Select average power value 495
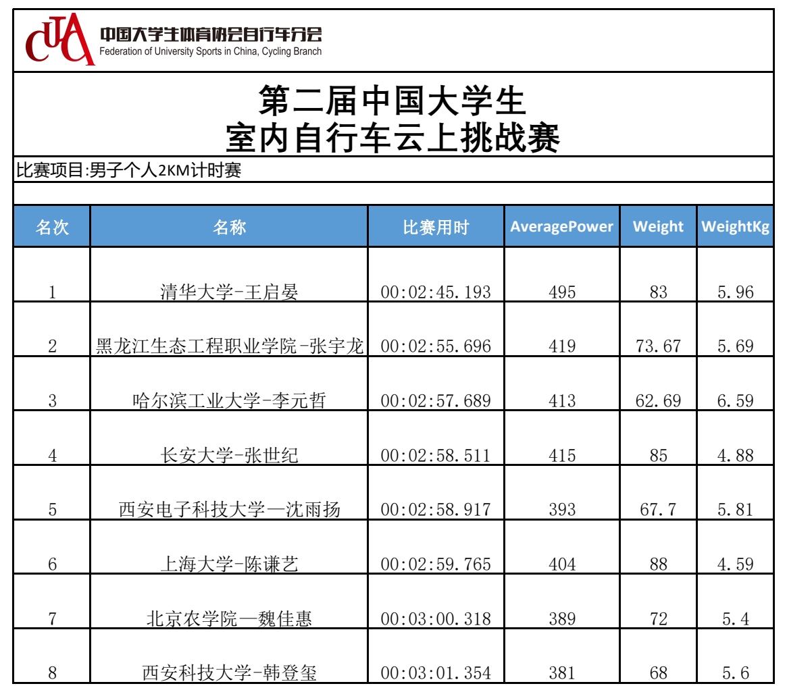This screenshot has width=787, height=686. 561,292
